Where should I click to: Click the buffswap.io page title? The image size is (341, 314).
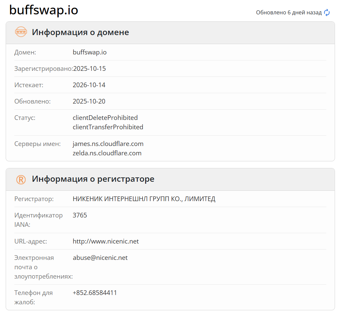(44, 10)
